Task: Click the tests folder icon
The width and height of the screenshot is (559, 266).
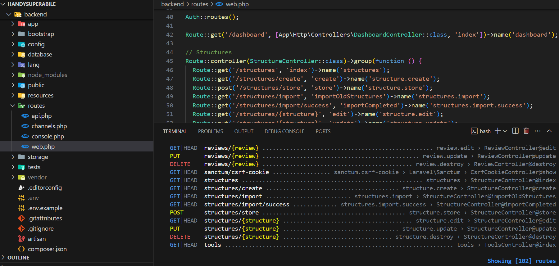Action: pos(21,167)
